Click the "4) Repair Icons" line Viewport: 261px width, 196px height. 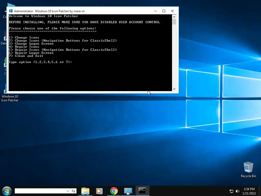pyautogui.click(x=24, y=47)
